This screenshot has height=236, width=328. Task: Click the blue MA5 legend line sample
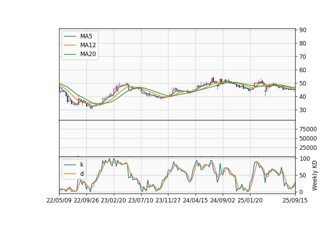[x=70, y=36]
